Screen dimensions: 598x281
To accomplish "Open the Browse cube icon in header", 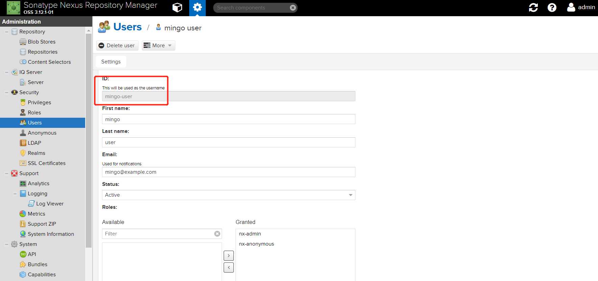I will [x=177, y=7].
